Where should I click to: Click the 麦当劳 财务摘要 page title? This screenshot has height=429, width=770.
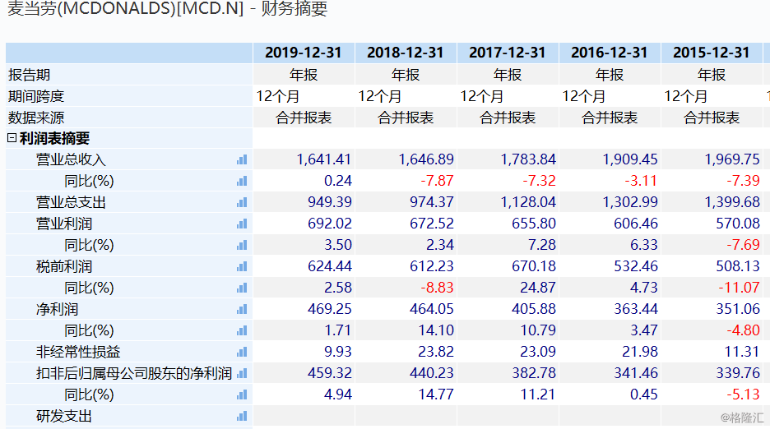point(168,8)
